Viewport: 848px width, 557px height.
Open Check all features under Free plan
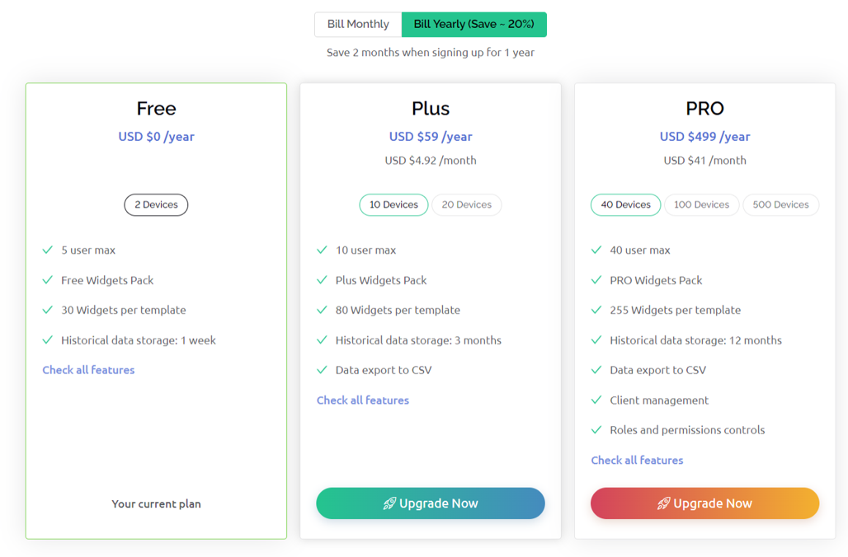click(x=89, y=370)
